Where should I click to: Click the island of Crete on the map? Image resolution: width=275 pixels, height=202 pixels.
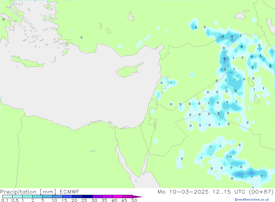(x=28, y=62)
